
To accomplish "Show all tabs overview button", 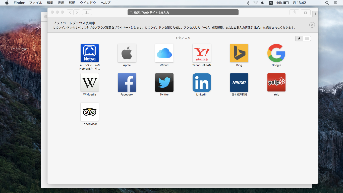I will pyautogui.click(x=306, y=12).
